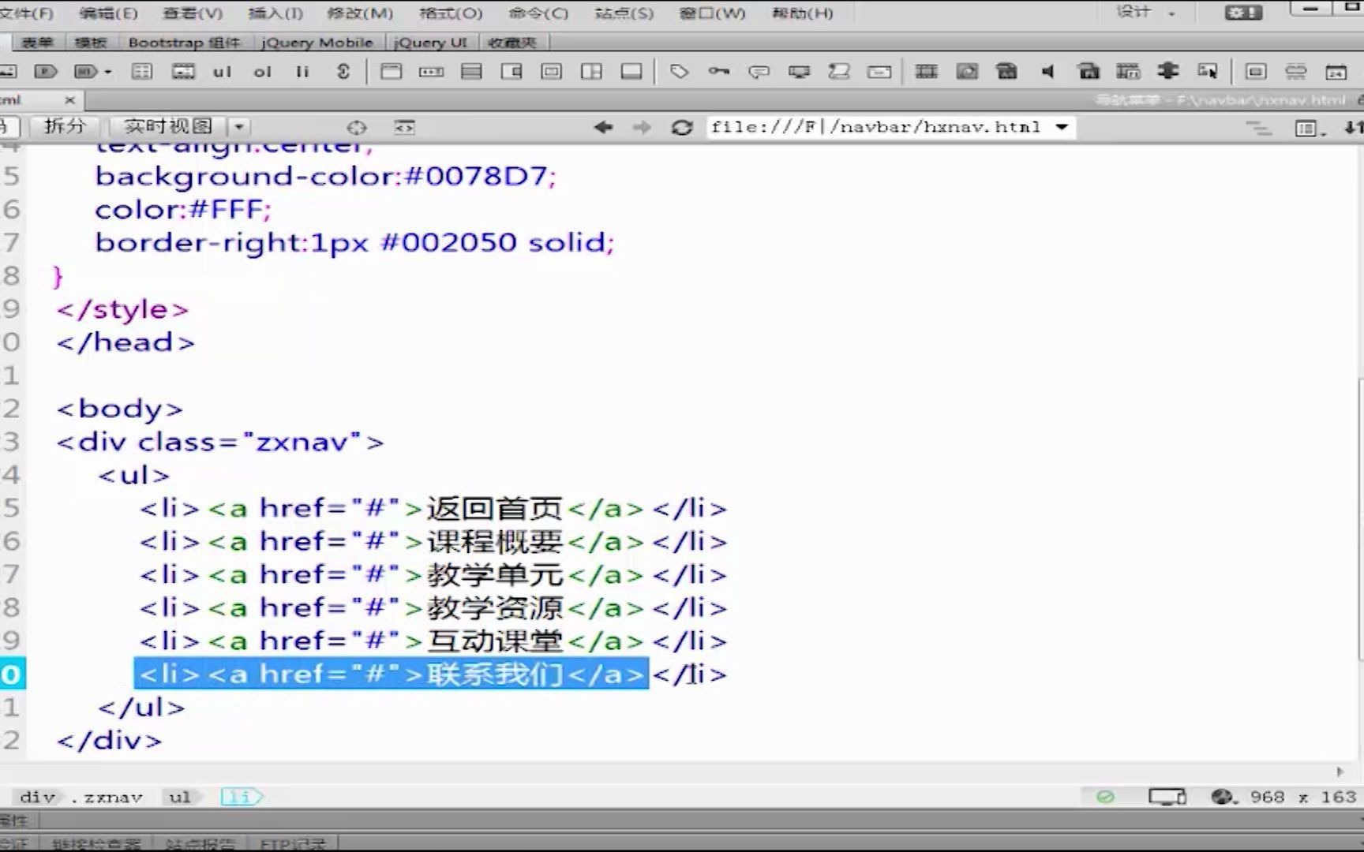Open the 帮助(H) menu
Viewport: 1364px width, 852px height.
click(802, 13)
